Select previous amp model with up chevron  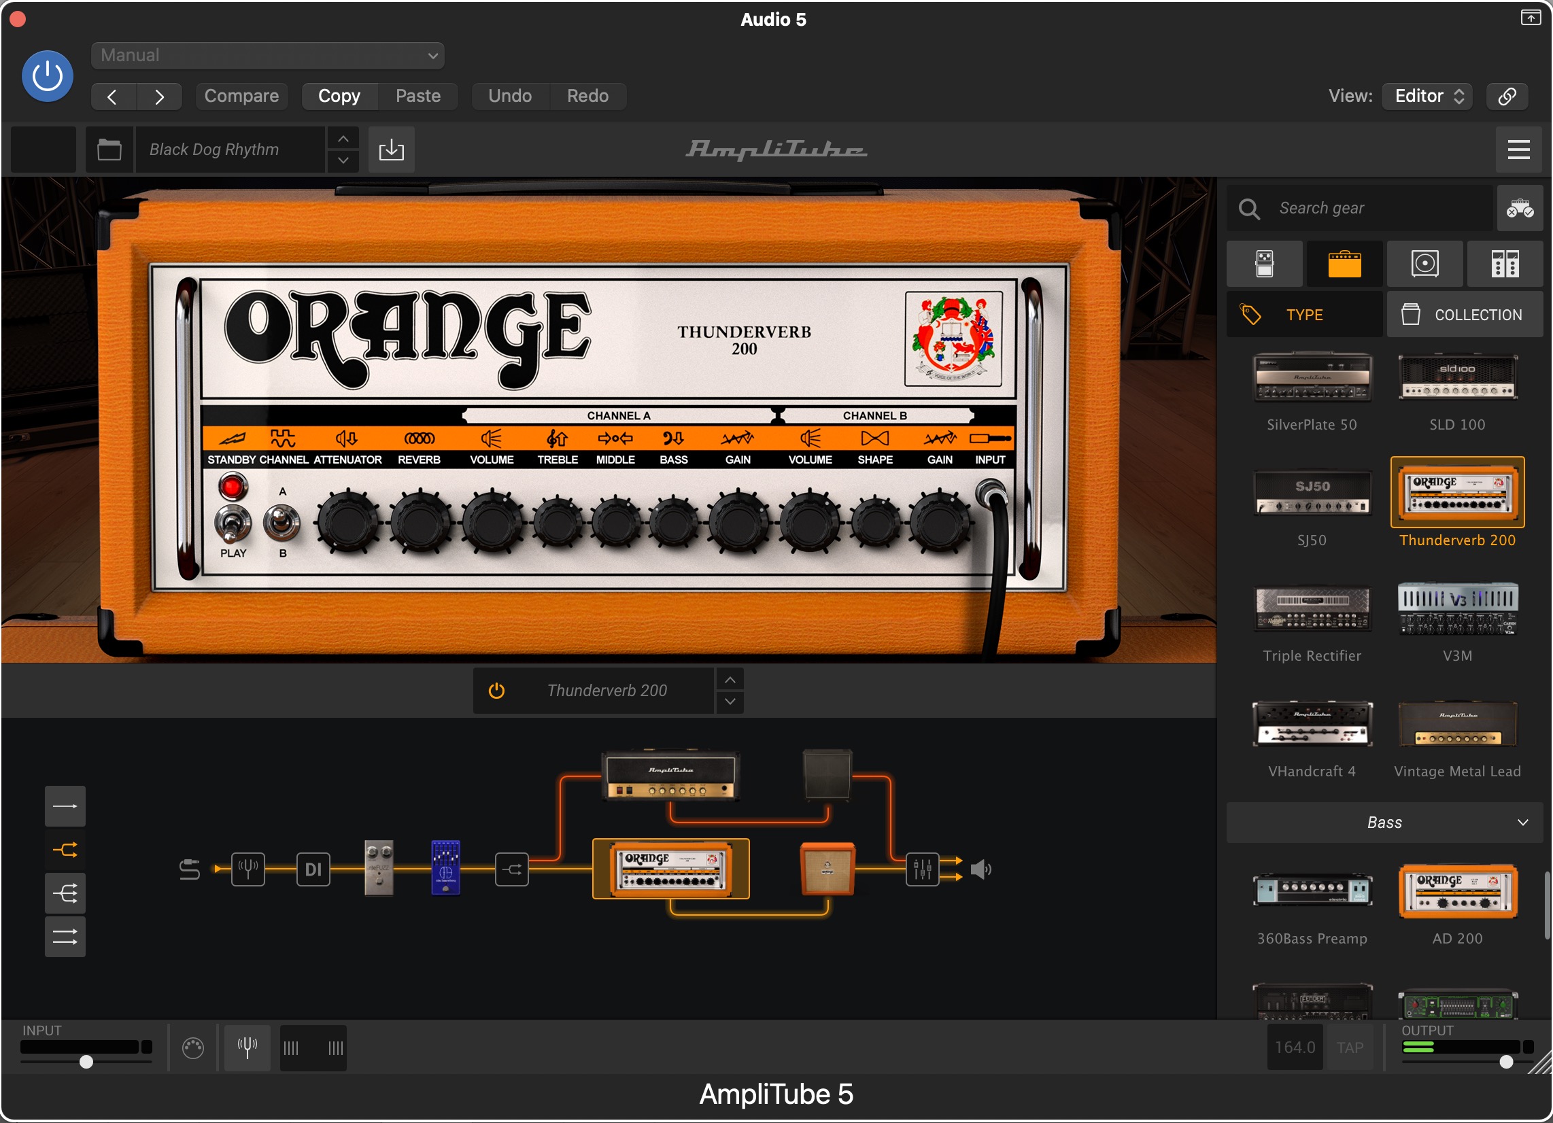pos(731,680)
